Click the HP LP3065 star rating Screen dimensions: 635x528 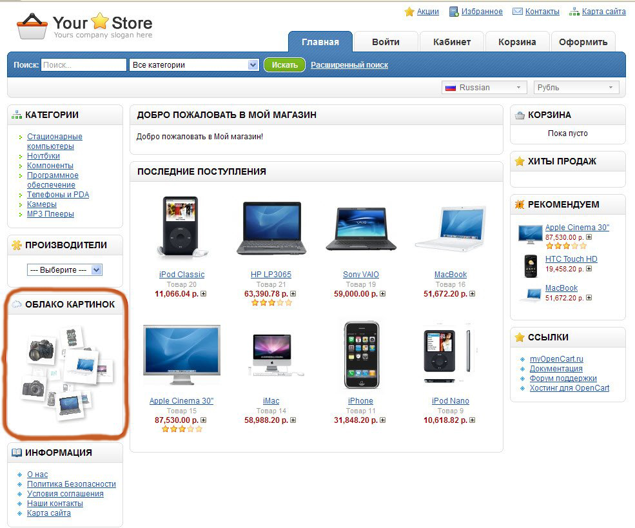[x=271, y=302]
